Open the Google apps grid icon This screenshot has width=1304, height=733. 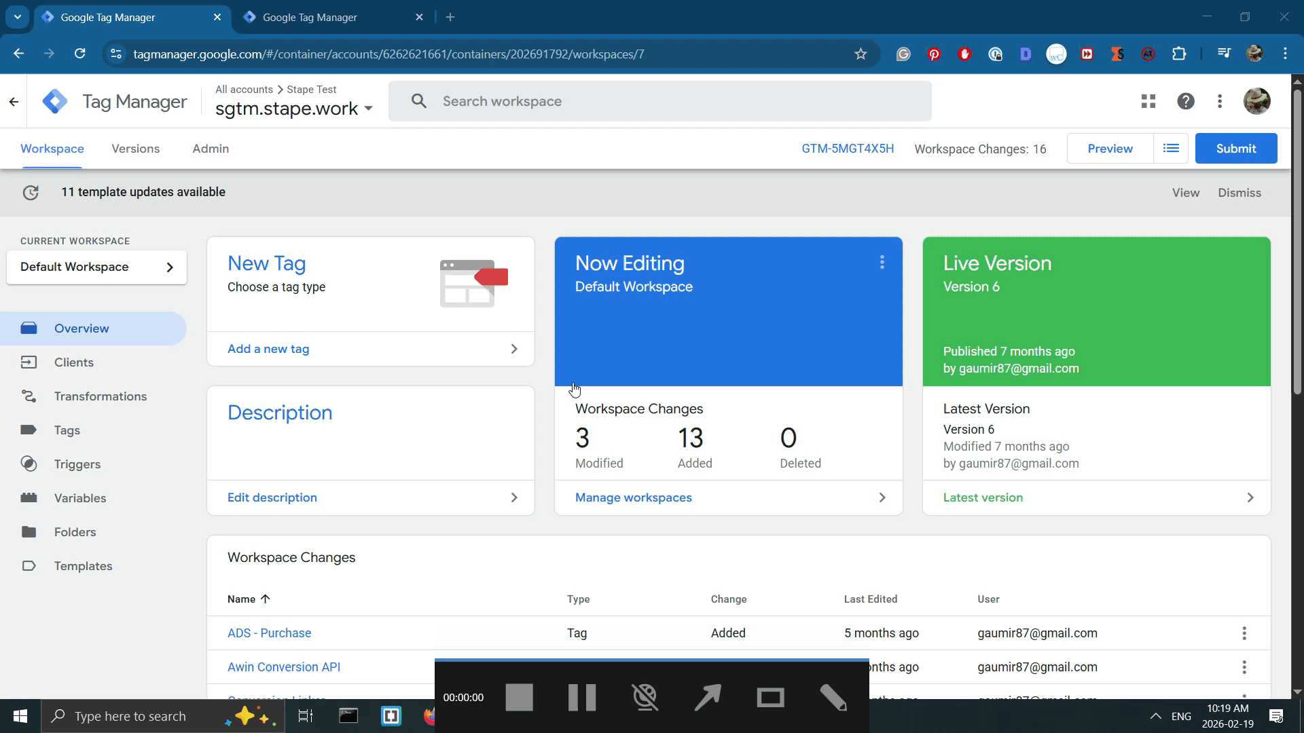[1148, 100]
